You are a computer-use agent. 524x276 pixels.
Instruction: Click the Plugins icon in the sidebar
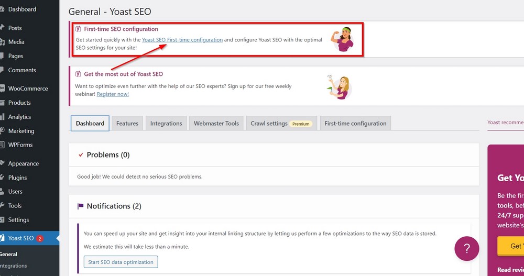click(x=2, y=178)
